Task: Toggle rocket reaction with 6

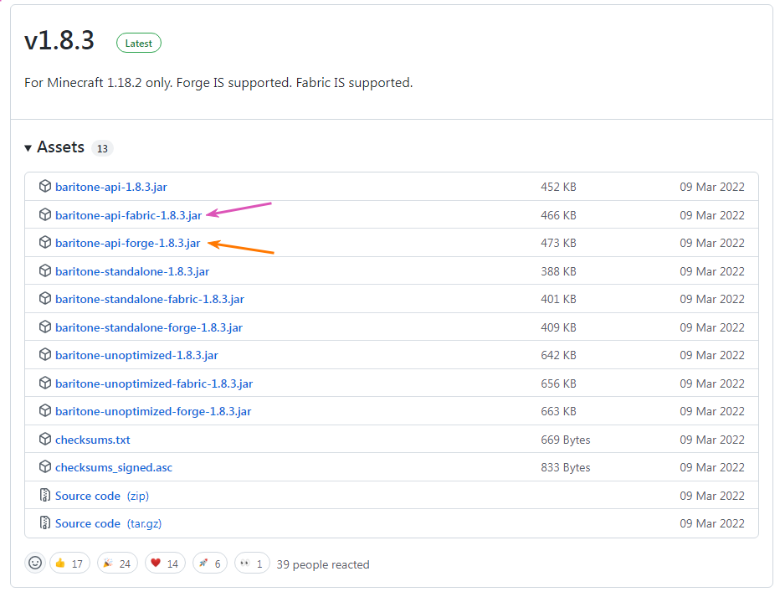Action: [210, 564]
